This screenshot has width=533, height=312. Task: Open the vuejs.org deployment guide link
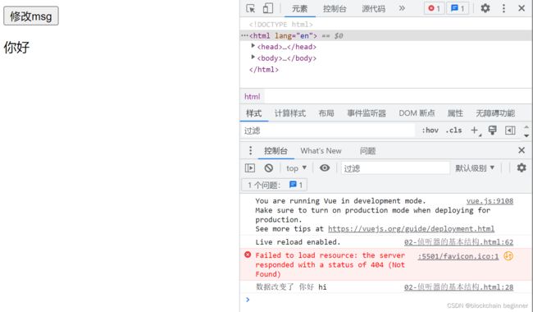click(x=412, y=229)
